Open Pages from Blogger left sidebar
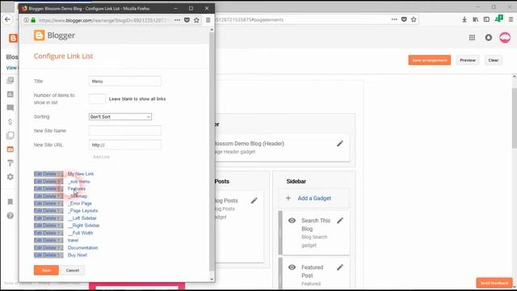The height and width of the screenshot is (291, 517). (11, 136)
